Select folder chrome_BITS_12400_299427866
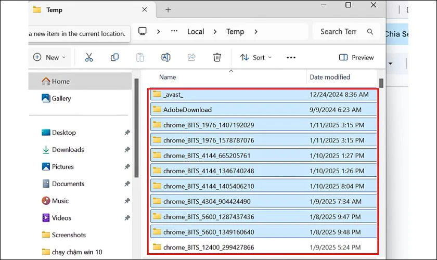Screen dimensions: 437x260 264,247
